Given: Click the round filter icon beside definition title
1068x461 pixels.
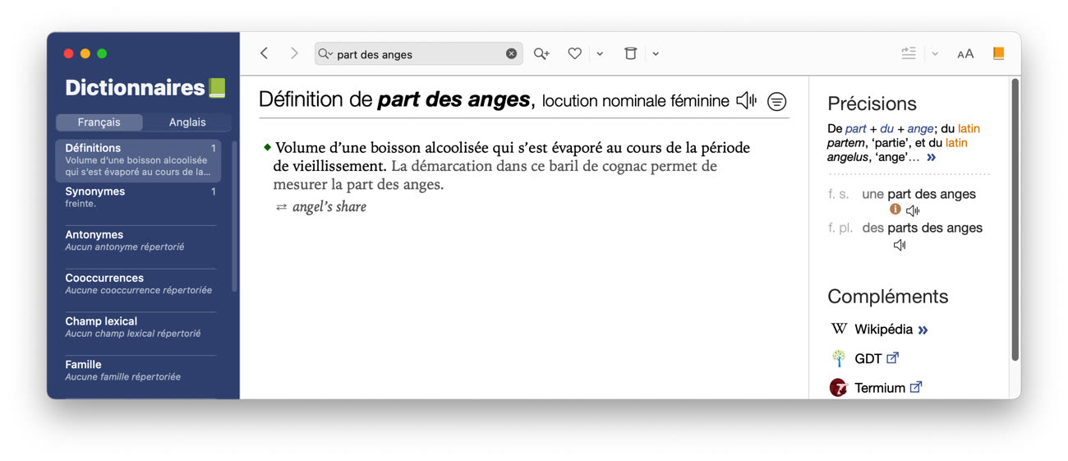Looking at the screenshot, I should (776, 101).
